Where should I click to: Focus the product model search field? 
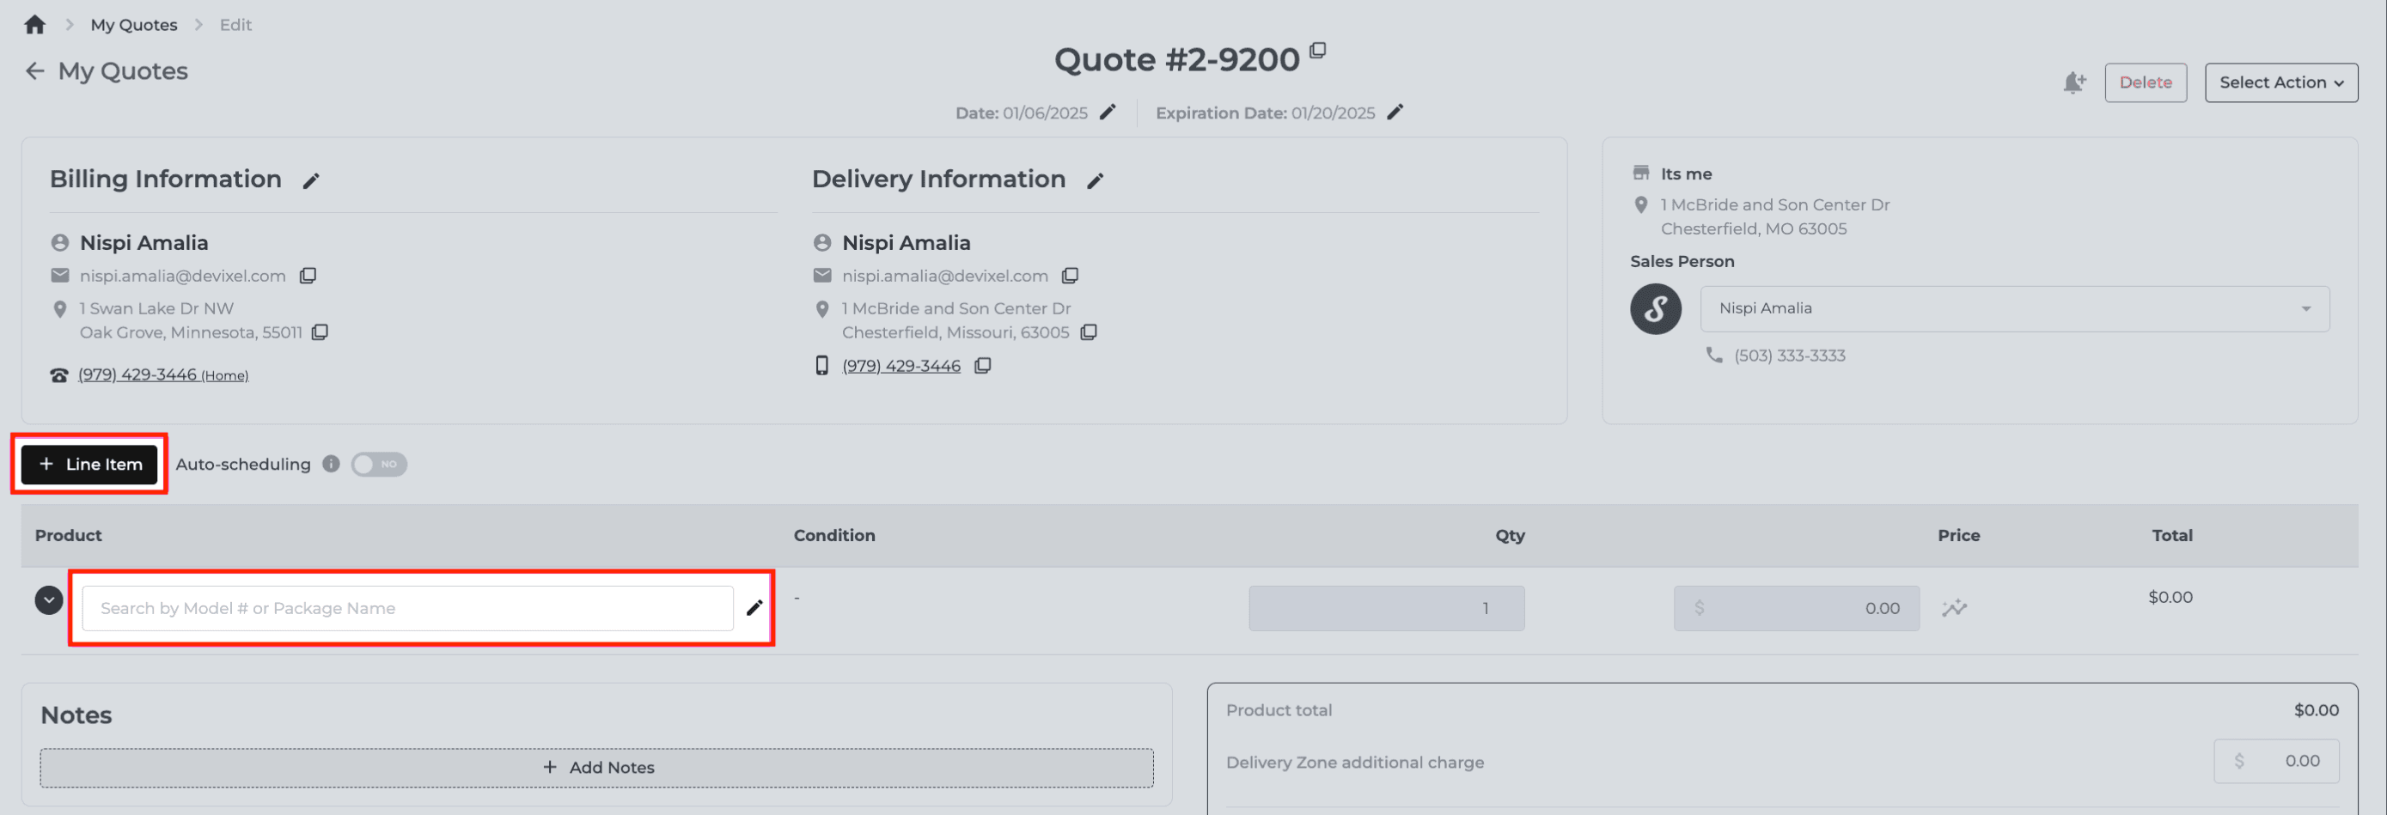(408, 609)
